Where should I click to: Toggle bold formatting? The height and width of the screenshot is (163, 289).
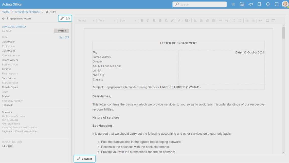click(142, 21)
